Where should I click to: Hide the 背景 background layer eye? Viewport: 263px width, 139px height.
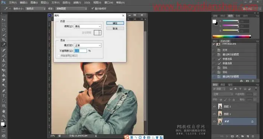[214, 122]
